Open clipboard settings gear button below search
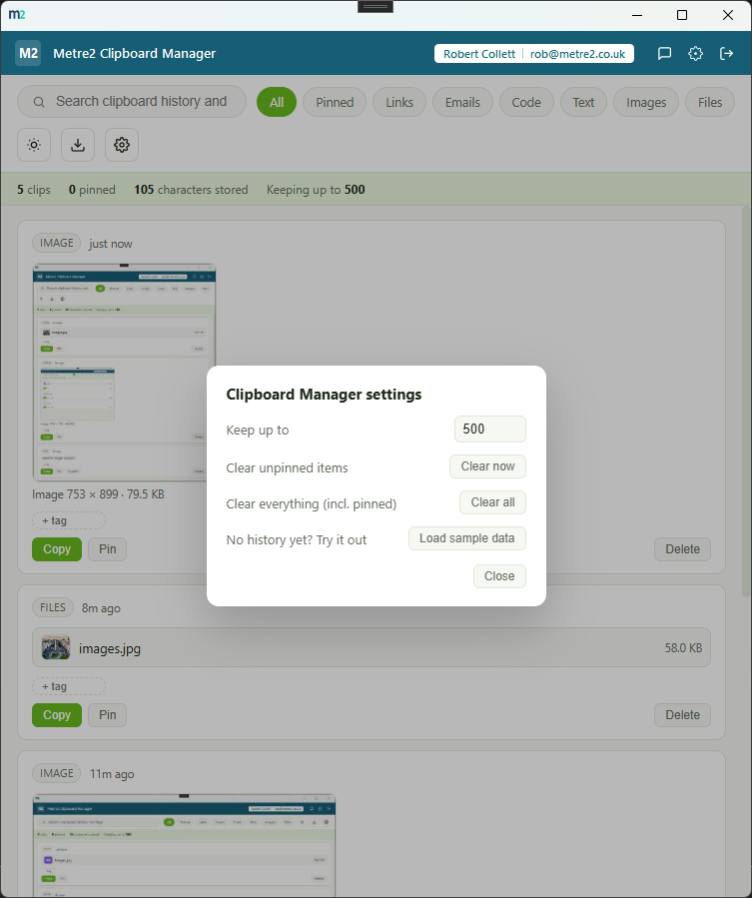The height and width of the screenshot is (898, 752). point(122,145)
